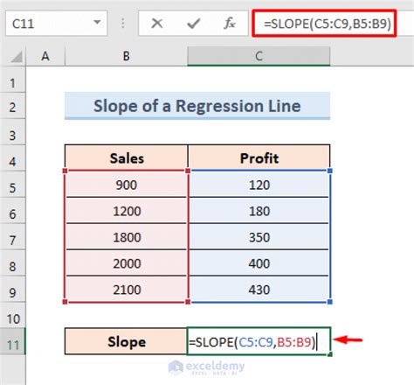Click the Slope label cell
414x385 pixels.
126,341
